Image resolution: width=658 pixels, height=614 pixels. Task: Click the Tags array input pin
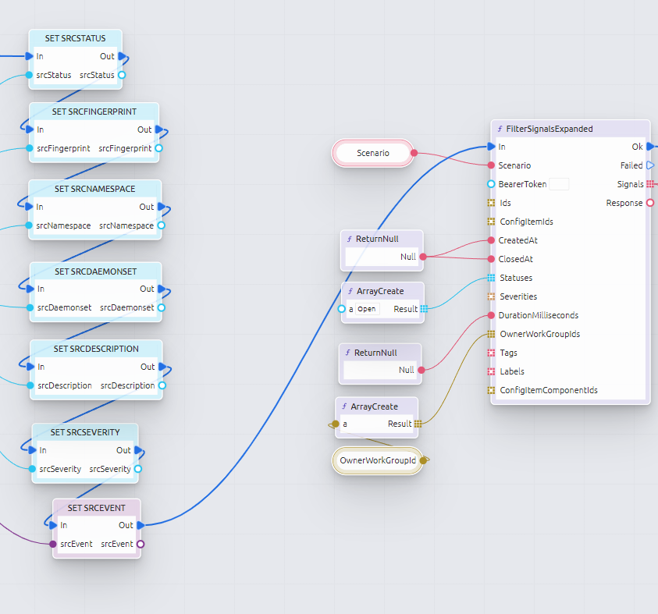coord(491,353)
